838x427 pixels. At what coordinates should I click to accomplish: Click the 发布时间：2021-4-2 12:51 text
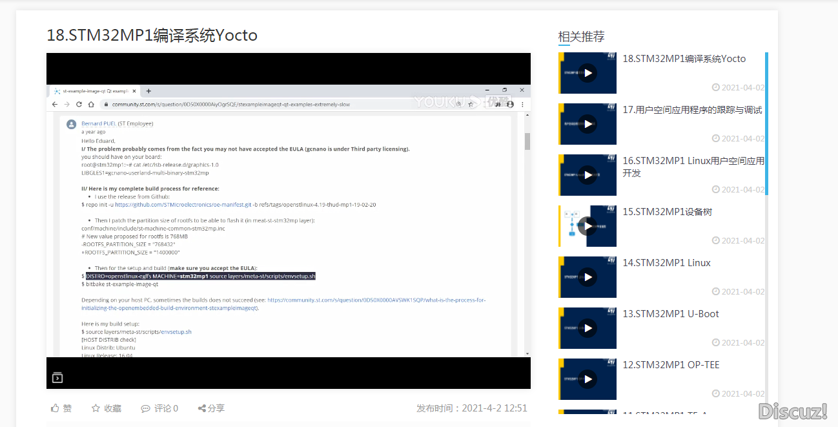472,408
